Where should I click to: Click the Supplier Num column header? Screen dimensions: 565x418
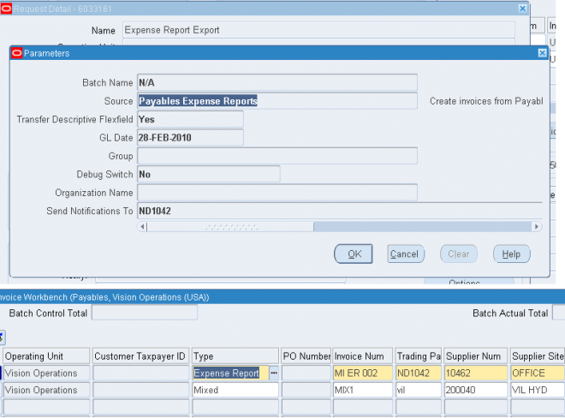coord(476,356)
